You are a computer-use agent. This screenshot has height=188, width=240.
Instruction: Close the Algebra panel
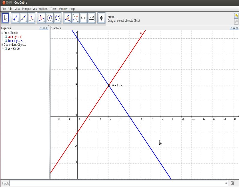pyautogui.click(x=47, y=28)
